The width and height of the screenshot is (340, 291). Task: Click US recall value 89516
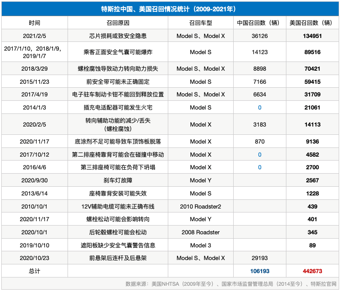tap(312, 52)
